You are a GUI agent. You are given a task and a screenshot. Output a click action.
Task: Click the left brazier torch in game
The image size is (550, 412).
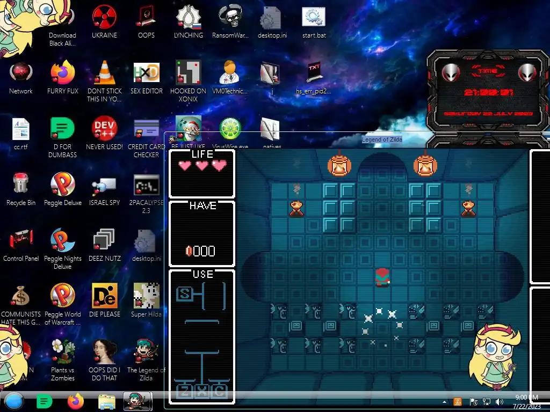(296, 209)
